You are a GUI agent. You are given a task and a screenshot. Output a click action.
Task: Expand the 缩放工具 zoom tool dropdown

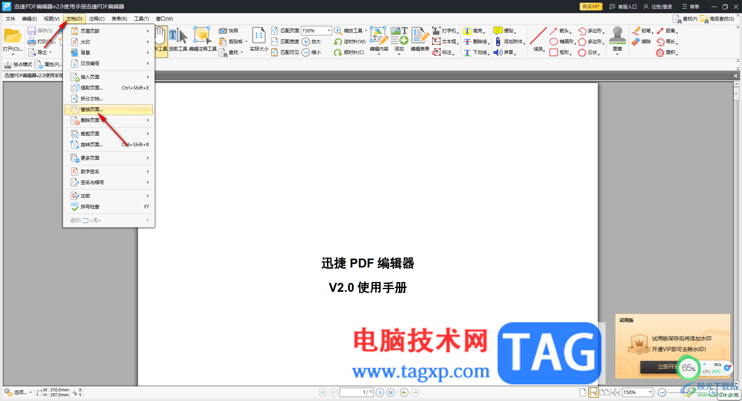point(366,31)
